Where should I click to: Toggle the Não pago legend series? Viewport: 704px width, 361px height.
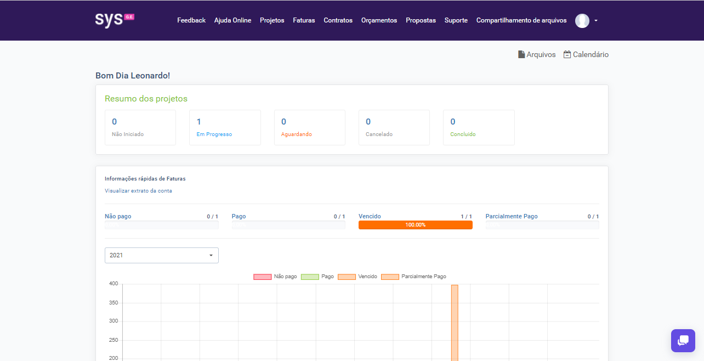pos(262,277)
